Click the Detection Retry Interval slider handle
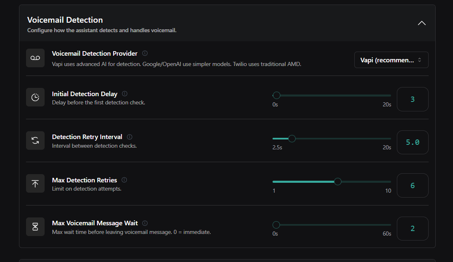Viewport: 453px width, 262px height. [x=292, y=139]
